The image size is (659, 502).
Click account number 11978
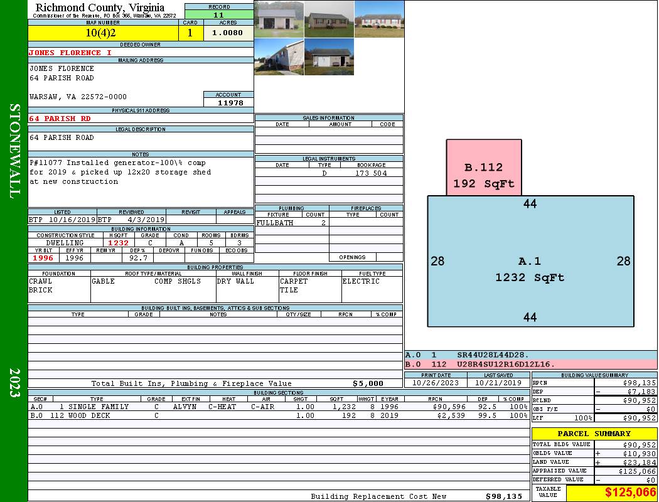tap(229, 102)
